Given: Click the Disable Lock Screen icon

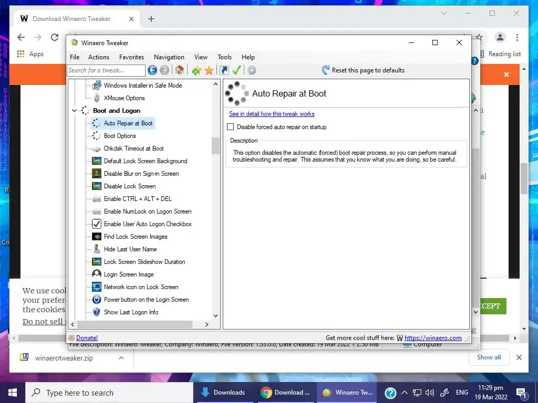Looking at the screenshot, I should click(x=97, y=186).
